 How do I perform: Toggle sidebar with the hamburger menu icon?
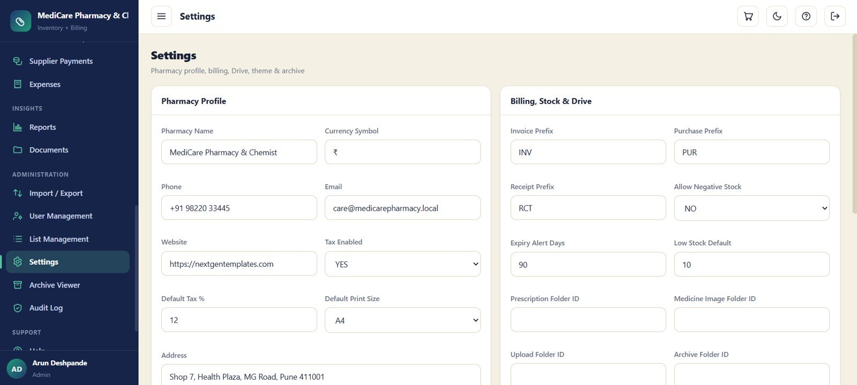point(161,17)
